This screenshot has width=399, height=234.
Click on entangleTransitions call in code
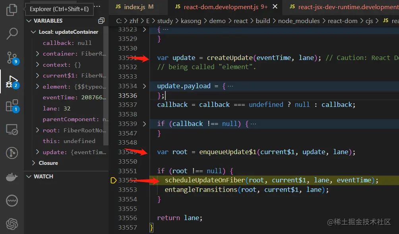(x=201, y=190)
